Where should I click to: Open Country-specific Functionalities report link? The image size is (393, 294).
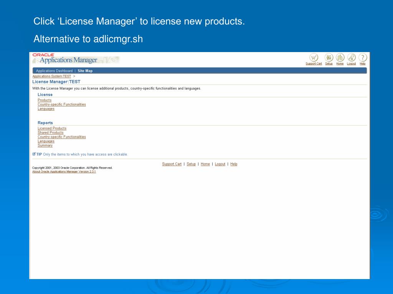(x=62, y=137)
